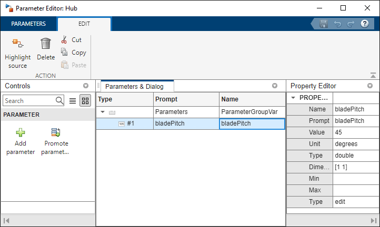Collapse the Properties section

tap(293, 98)
